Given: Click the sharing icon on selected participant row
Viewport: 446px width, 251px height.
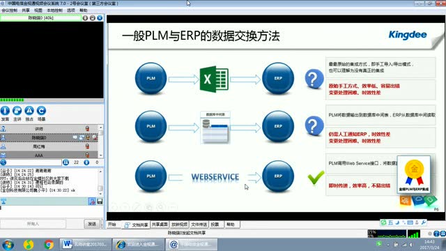Looking at the screenshot, I should pos(82,137).
